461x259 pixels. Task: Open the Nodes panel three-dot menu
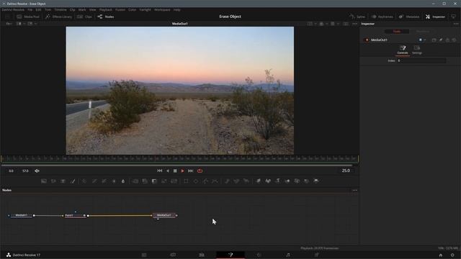point(355,190)
